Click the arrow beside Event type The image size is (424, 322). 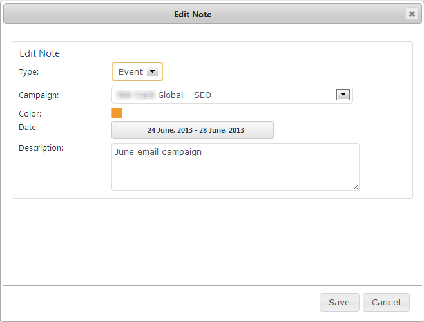coord(153,71)
